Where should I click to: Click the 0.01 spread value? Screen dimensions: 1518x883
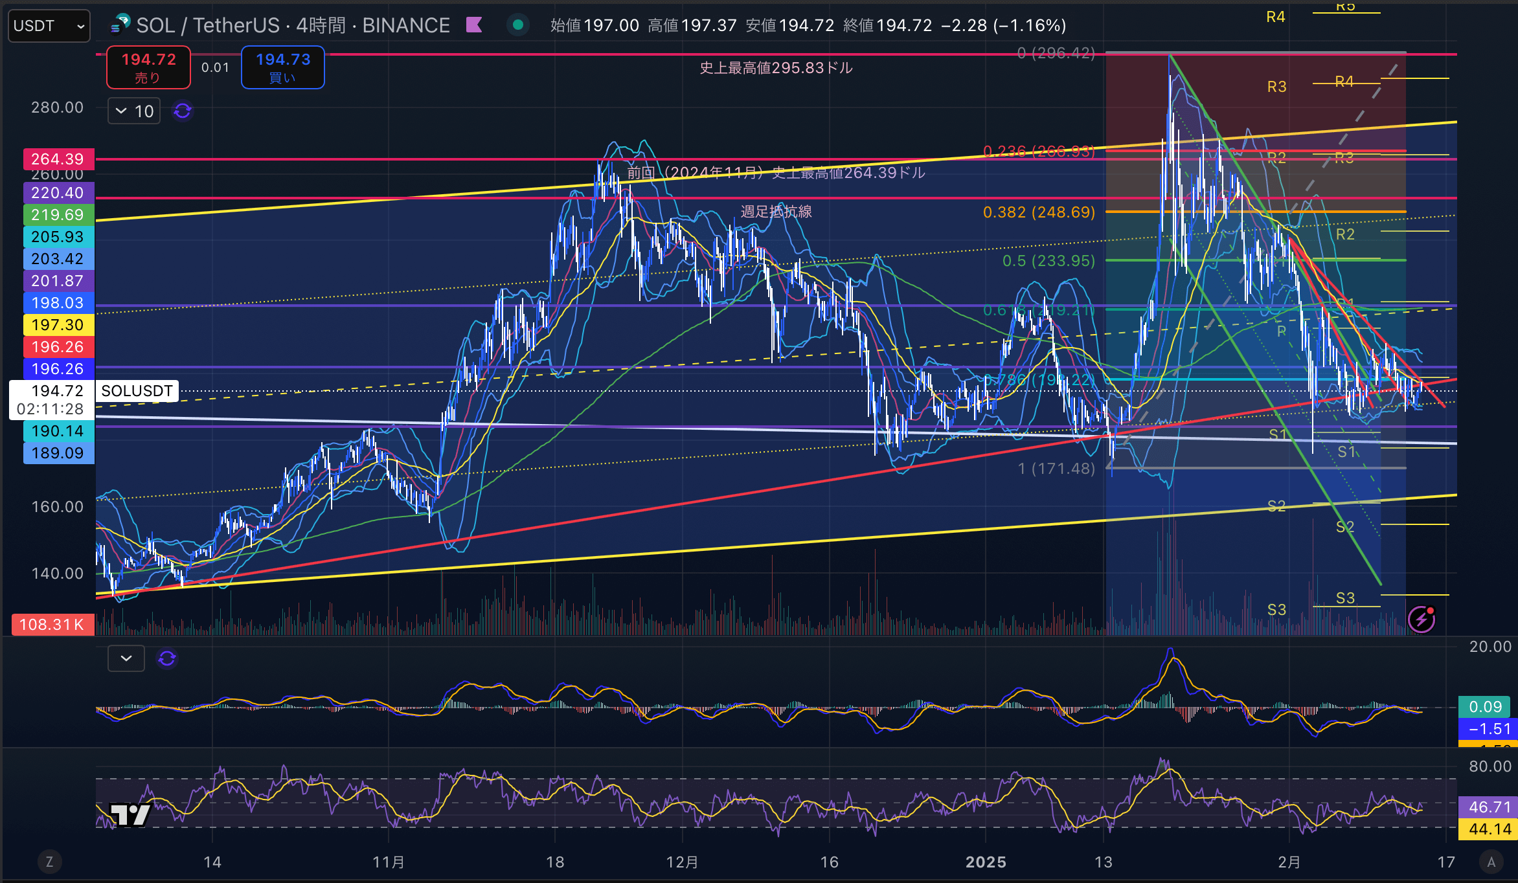215,67
